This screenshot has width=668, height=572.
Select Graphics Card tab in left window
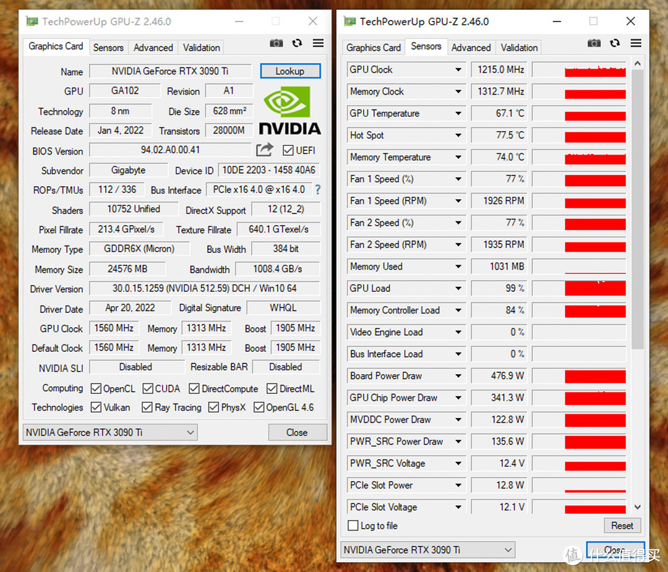pyautogui.click(x=56, y=46)
